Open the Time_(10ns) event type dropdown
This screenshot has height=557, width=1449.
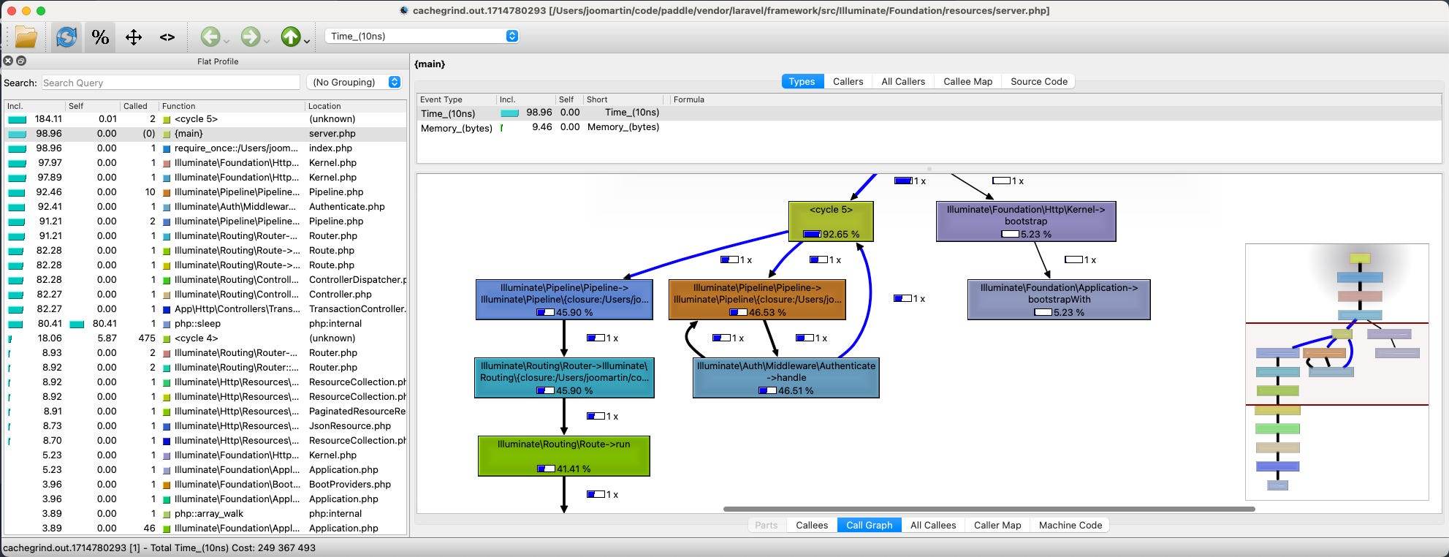(x=422, y=36)
